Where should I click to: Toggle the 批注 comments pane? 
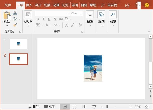pos(49,107)
